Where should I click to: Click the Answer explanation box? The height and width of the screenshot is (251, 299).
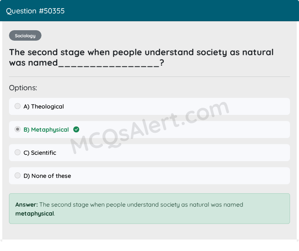(149, 209)
